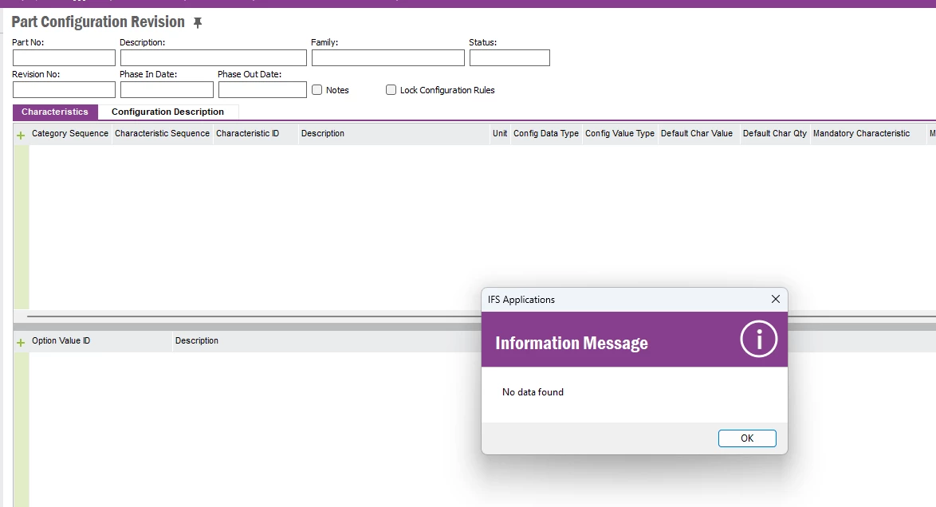Click the lower table Description column header
Viewport: 936px width, 507px height.
pos(197,340)
